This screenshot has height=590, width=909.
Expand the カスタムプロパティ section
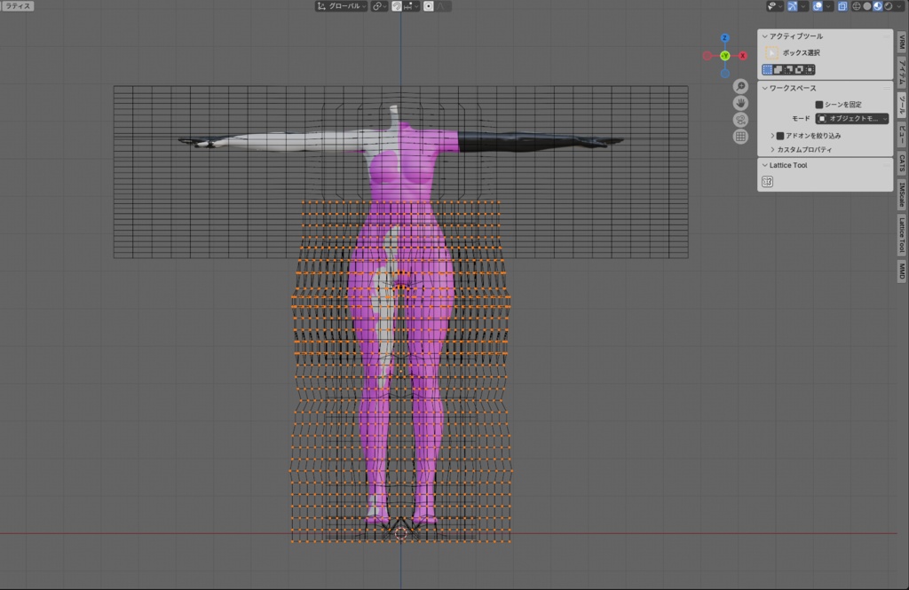(x=773, y=150)
